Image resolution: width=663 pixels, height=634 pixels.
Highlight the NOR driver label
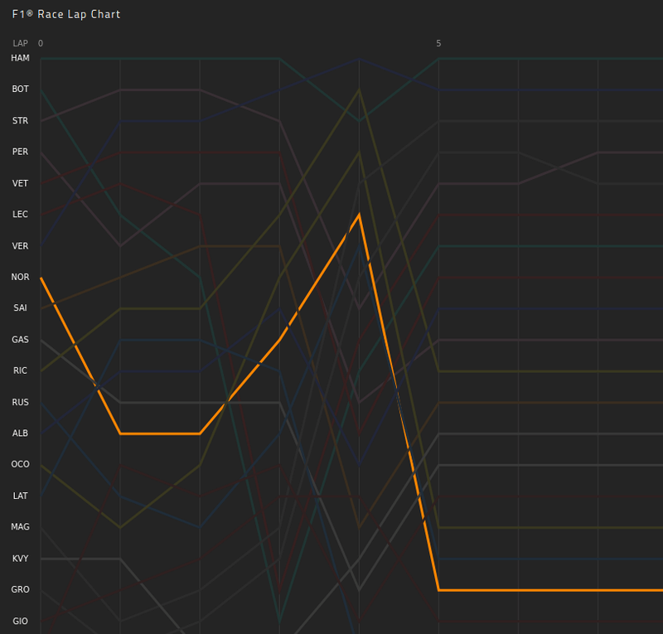[20, 277]
